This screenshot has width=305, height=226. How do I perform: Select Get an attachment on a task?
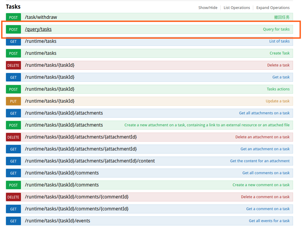(265, 149)
